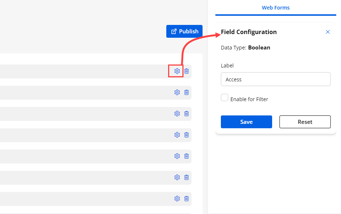This screenshot has width=341, height=214.
Task: Click gear icon in fourth field row
Action: click(x=177, y=135)
